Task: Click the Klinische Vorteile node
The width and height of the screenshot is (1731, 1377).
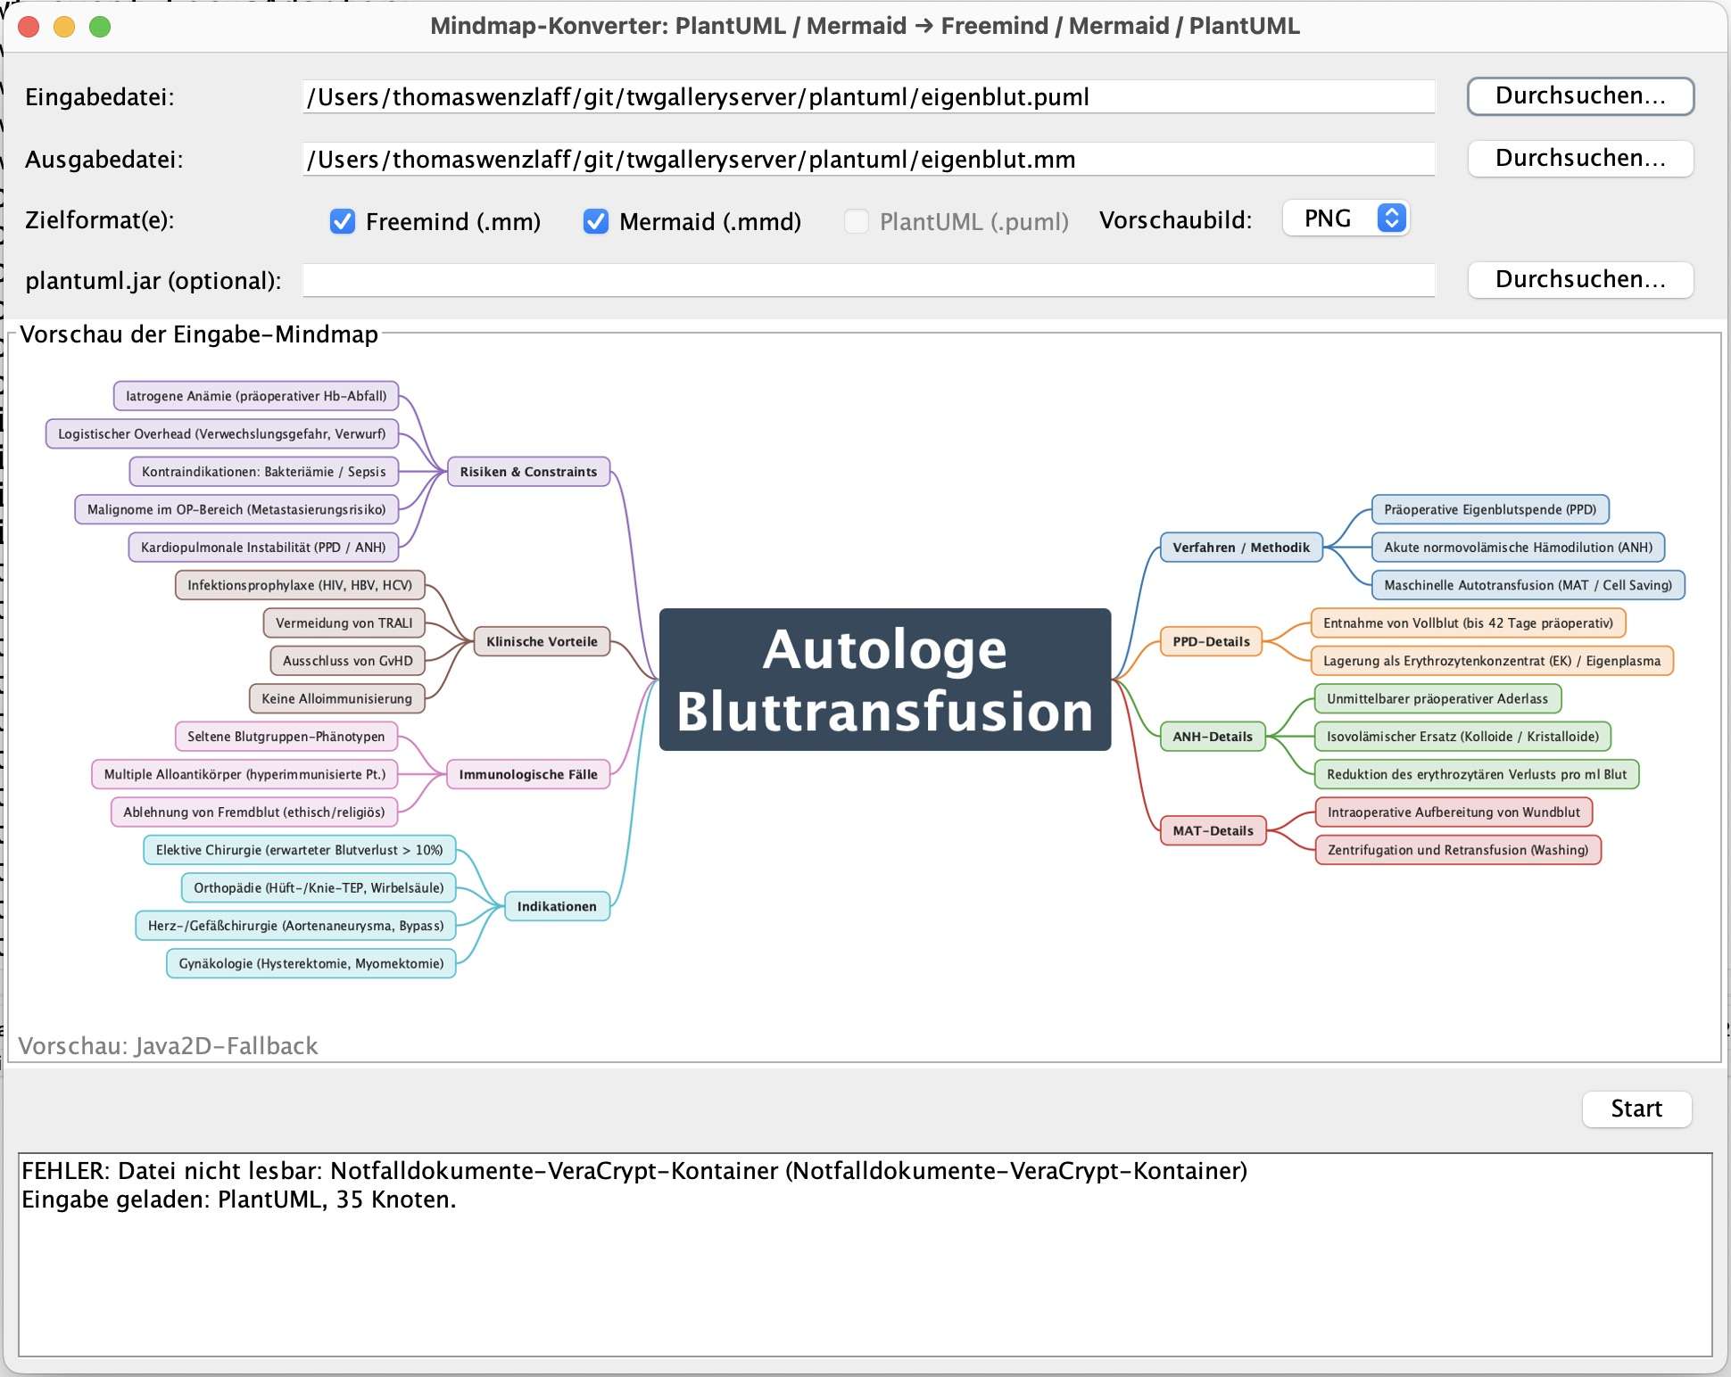Action: 542,641
